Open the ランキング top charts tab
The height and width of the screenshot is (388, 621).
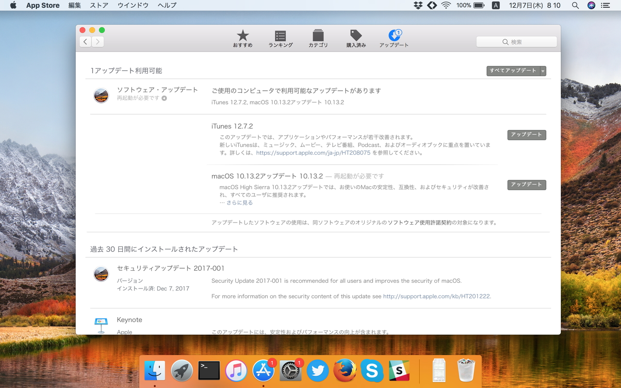280,39
